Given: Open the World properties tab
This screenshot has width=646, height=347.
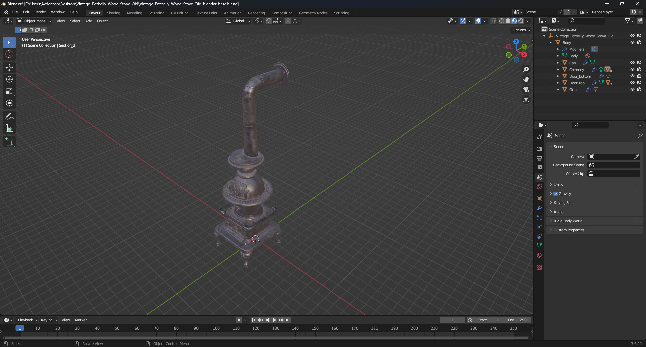Looking at the screenshot, I should 539,187.
